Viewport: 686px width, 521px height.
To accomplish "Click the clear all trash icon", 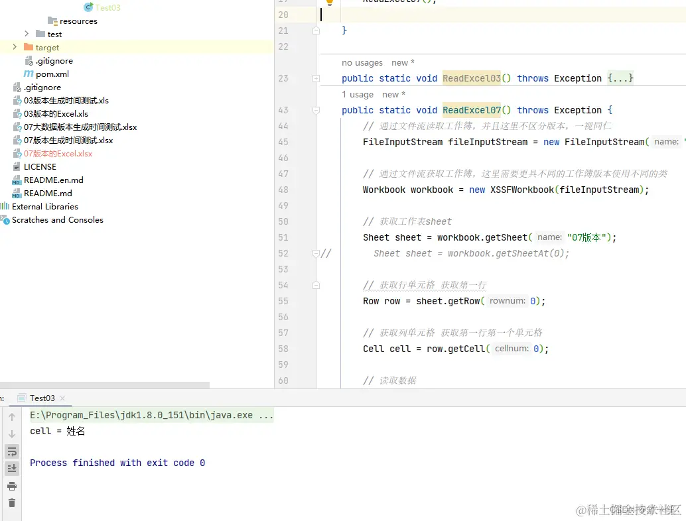I will pos(12,503).
